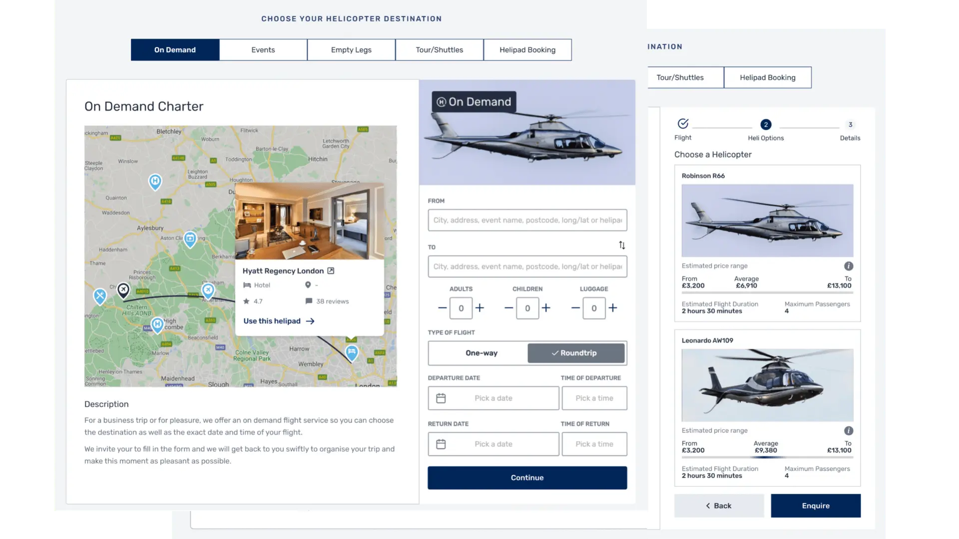Click the info icon on the Robinson R66 price range
The width and height of the screenshot is (959, 539).
tap(849, 266)
